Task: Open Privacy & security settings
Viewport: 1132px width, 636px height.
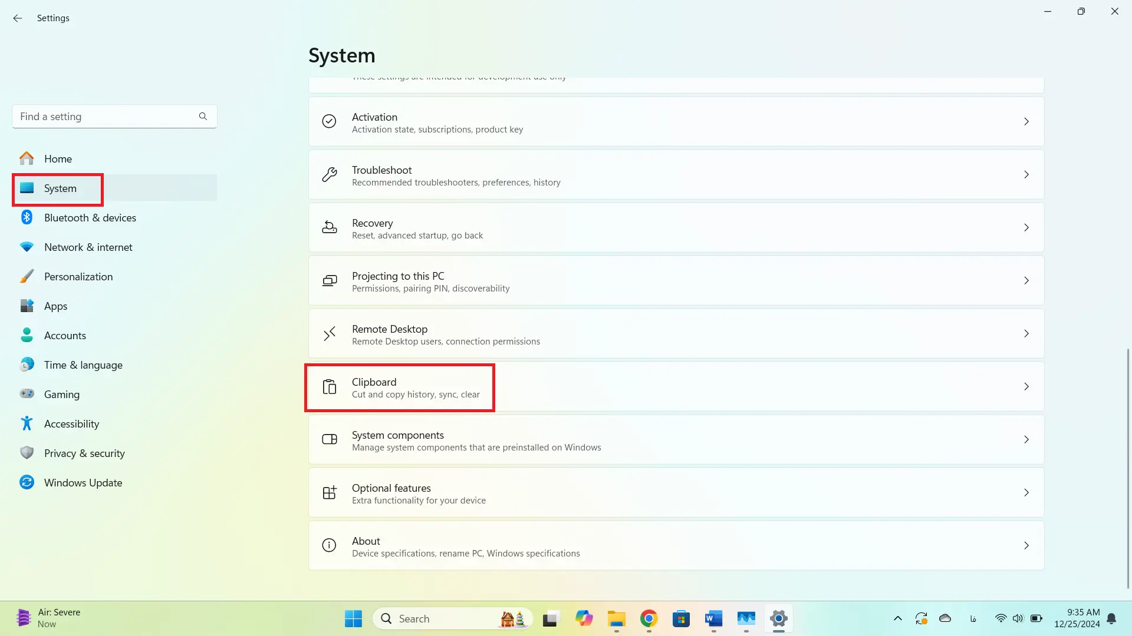Action: [84, 453]
